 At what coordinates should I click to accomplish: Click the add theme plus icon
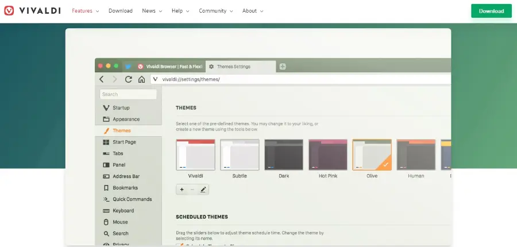(x=182, y=189)
